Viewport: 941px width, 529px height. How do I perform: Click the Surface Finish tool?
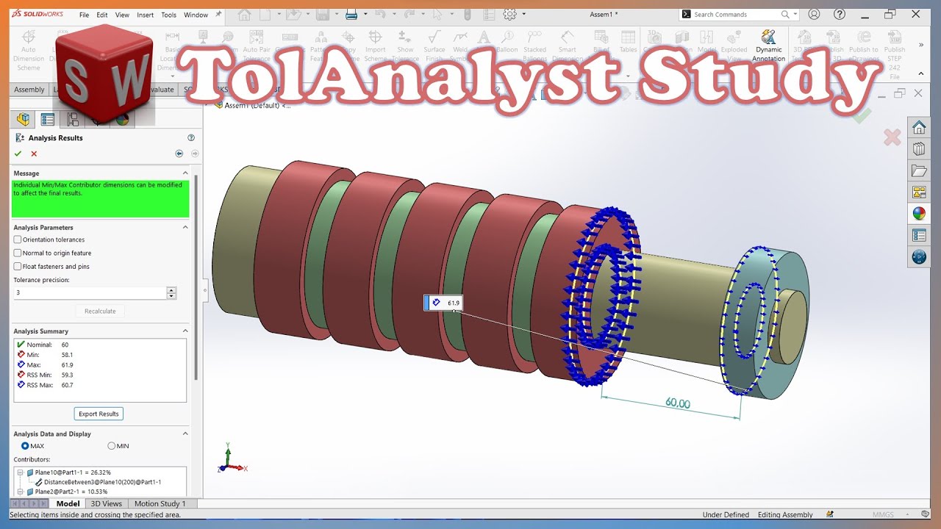[434, 46]
